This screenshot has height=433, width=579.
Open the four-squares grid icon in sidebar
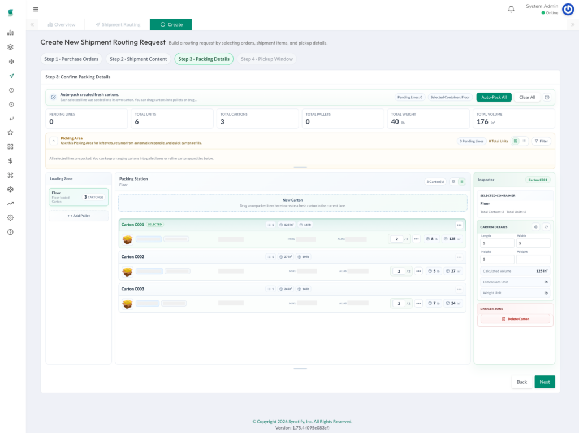[x=10, y=147]
